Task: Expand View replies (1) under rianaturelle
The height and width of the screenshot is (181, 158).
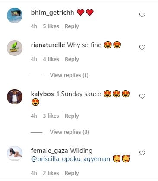Action: click(69, 75)
